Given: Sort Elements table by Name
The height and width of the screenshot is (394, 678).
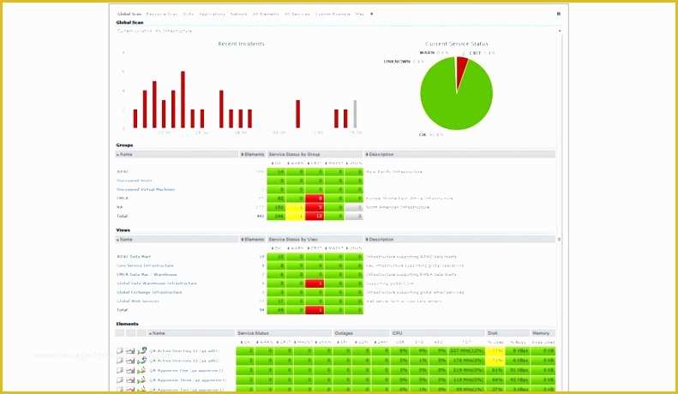Looking at the screenshot, I should tap(190, 333).
